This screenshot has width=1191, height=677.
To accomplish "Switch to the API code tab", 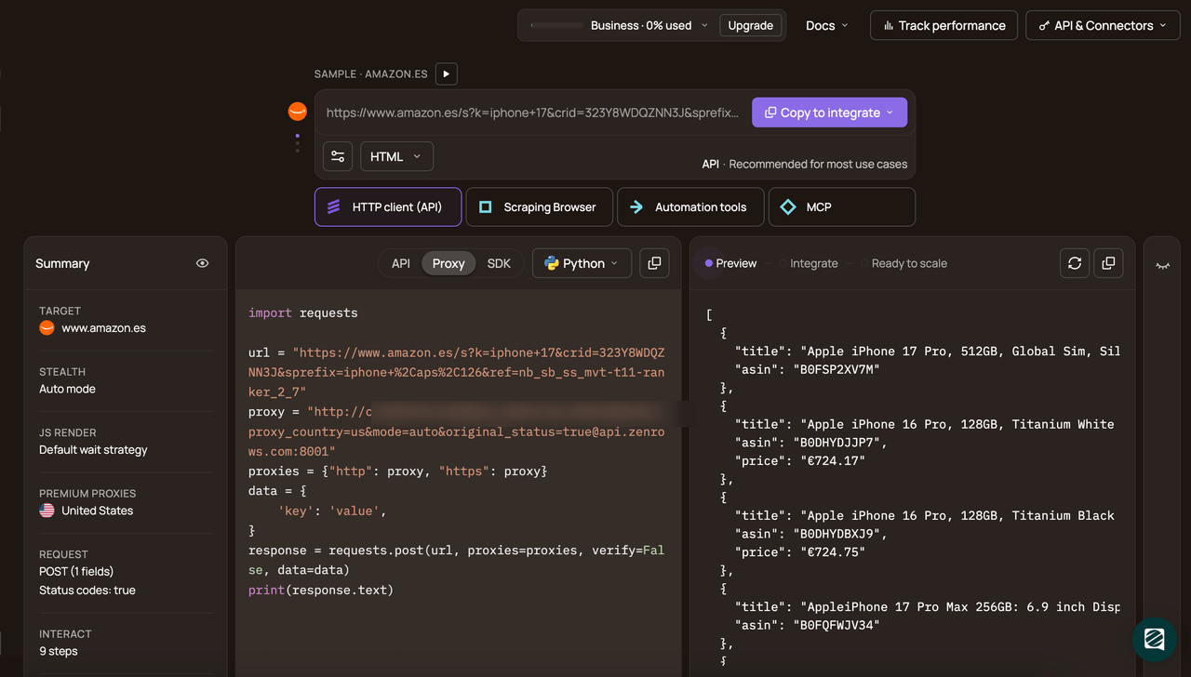I will 401,263.
